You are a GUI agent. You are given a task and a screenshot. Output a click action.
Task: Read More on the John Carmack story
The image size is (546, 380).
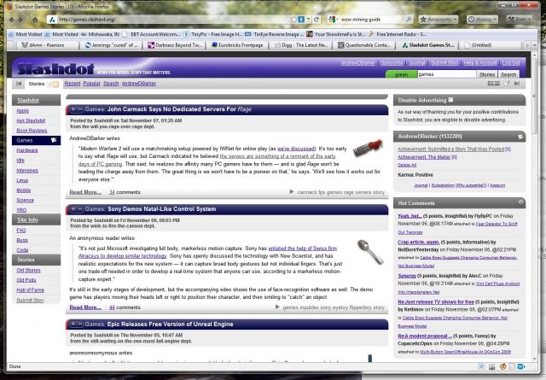(x=85, y=192)
